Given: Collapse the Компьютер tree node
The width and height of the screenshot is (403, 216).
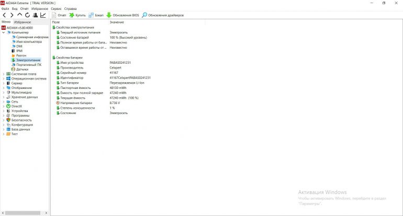Looking at the screenshot, I should coord(3,32).
